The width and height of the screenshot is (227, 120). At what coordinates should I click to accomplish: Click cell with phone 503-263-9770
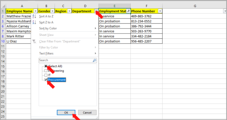coord(146,31)
